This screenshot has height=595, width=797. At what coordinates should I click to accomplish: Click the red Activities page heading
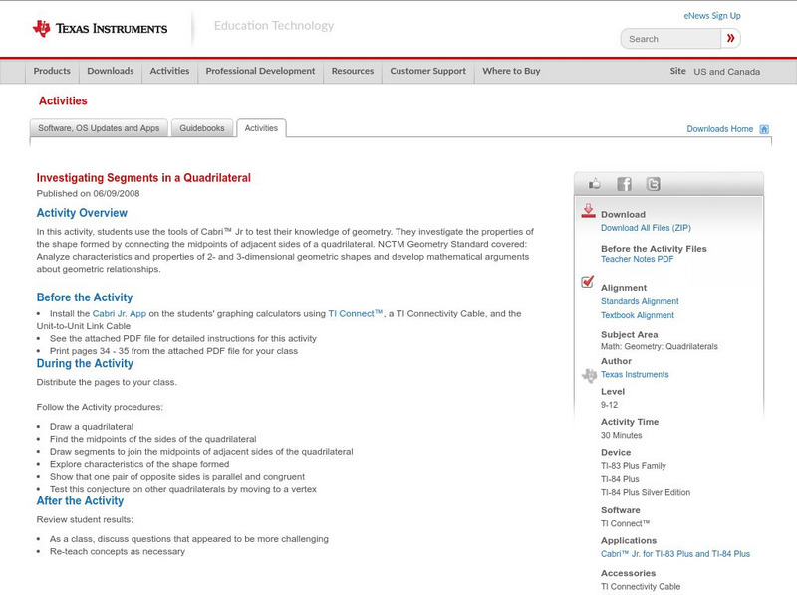click(63, 101)
